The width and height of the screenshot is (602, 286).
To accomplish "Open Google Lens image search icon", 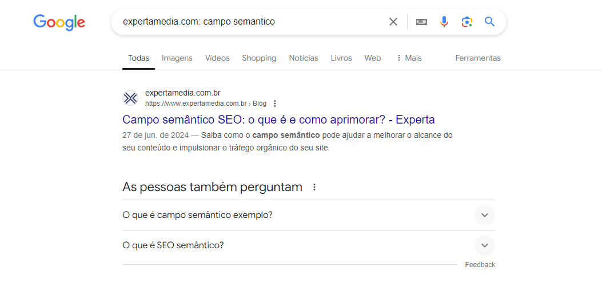I will (x=467, y=22).
